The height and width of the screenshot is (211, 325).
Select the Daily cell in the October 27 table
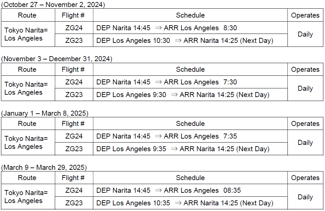click(x=305, y=34)
